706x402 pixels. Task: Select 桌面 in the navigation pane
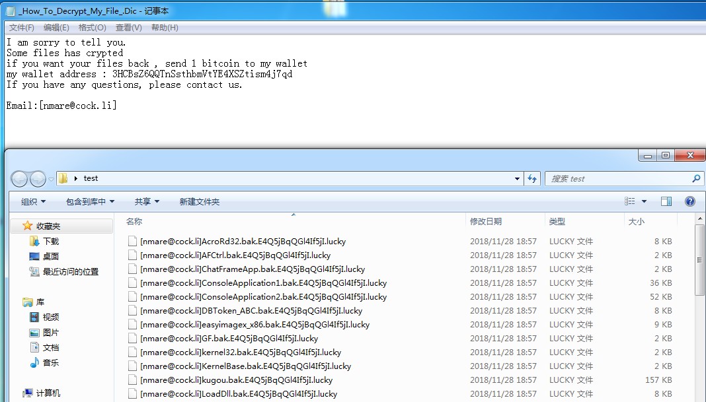click(51, 256)
